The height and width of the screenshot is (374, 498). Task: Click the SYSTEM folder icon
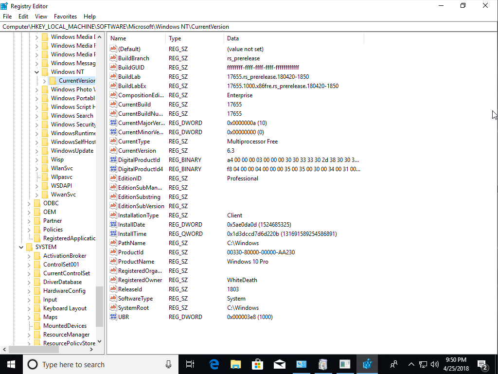coord(29,247)
